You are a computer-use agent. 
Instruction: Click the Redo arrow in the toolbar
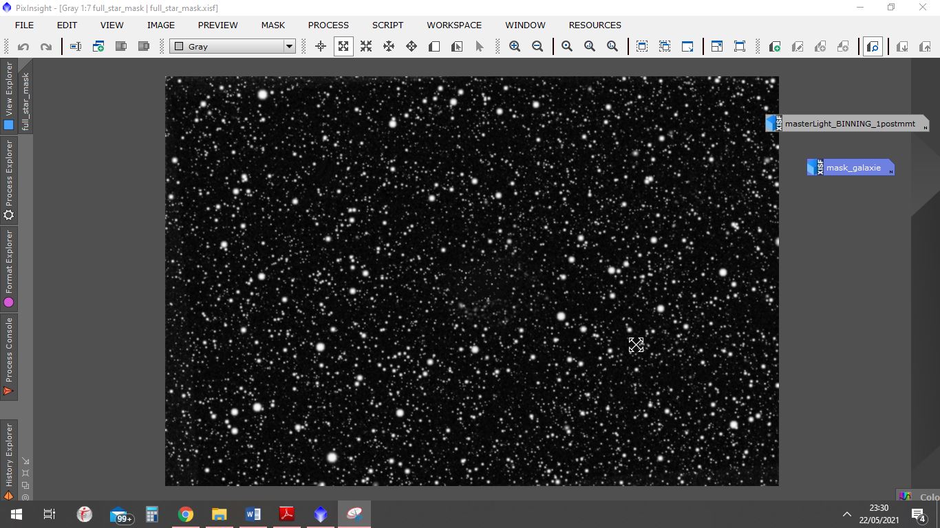pos(46,47)
